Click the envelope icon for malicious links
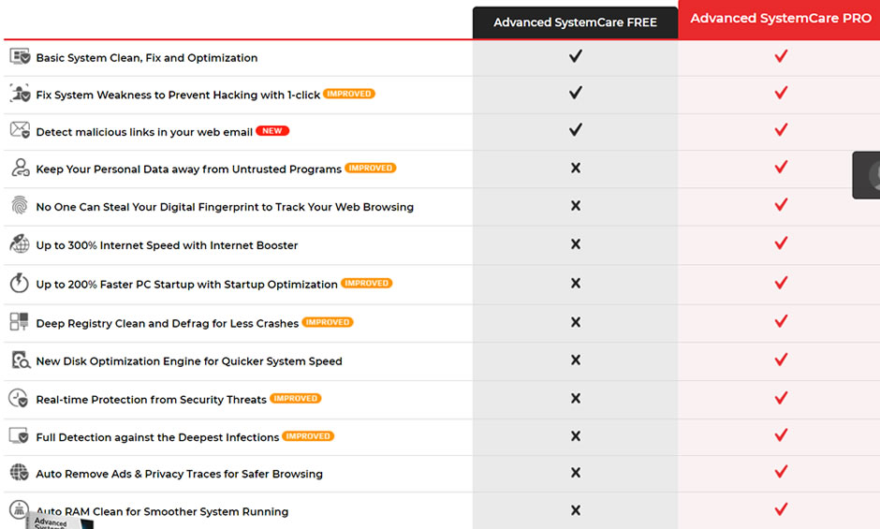This screenshot has height=529, width=880. 20,130
